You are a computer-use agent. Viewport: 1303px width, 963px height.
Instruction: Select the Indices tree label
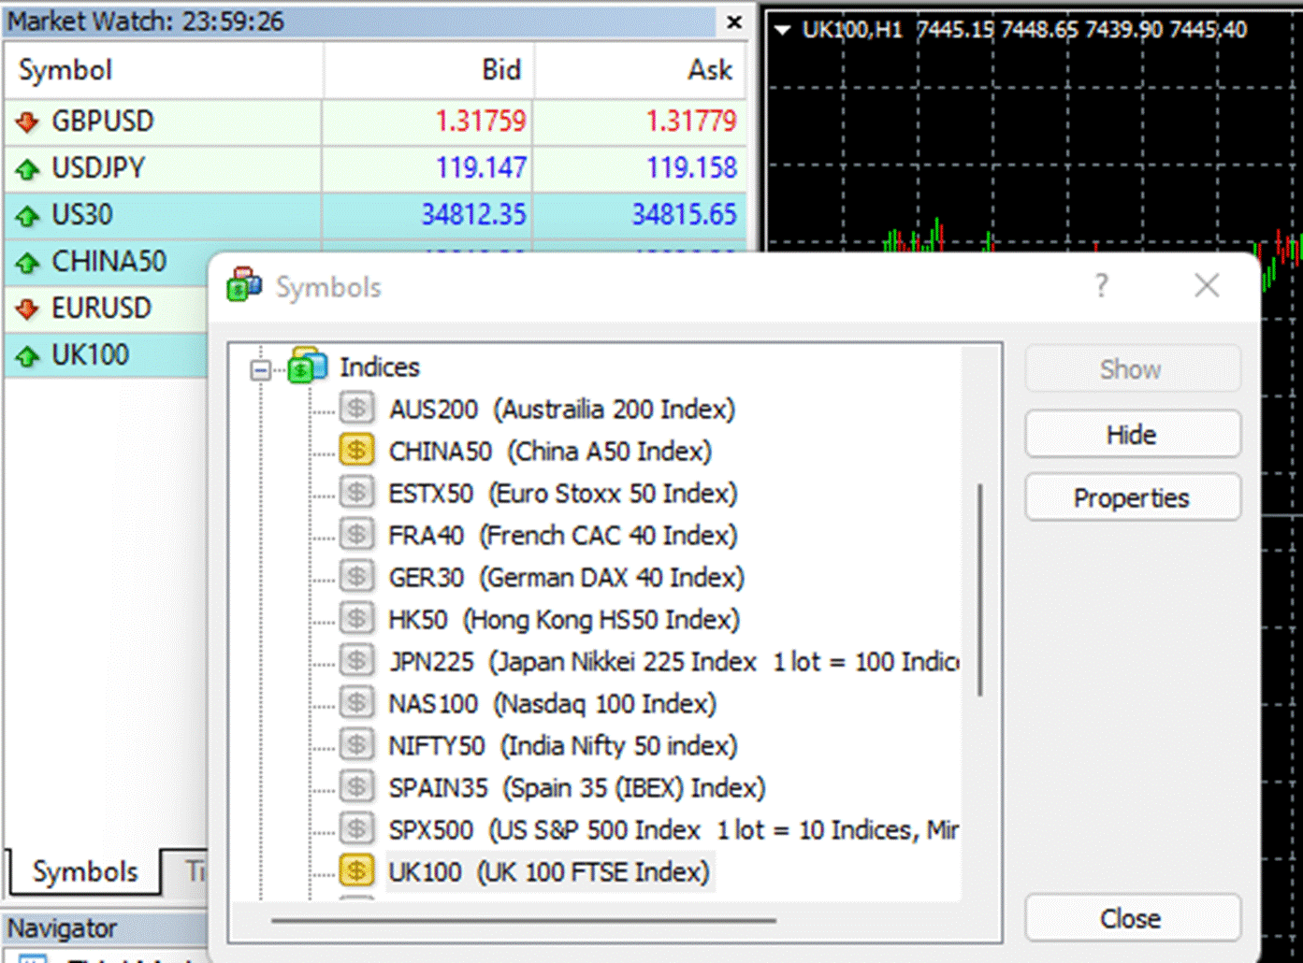(380, 367)
